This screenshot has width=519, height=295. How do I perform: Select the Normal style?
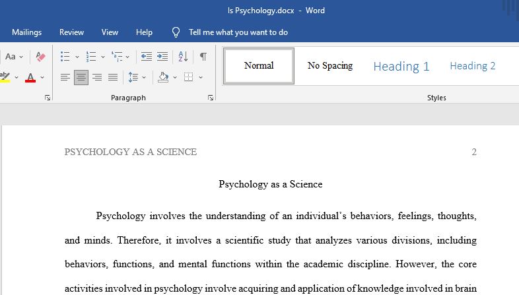coord(259,66)
